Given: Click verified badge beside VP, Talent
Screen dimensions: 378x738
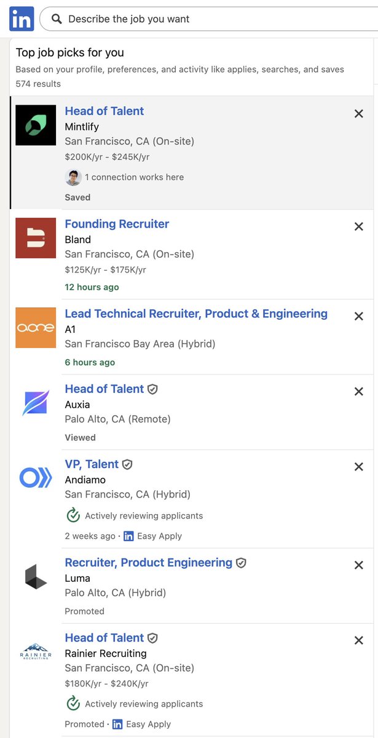Looking at the screenshot, I should click(128, 464).
